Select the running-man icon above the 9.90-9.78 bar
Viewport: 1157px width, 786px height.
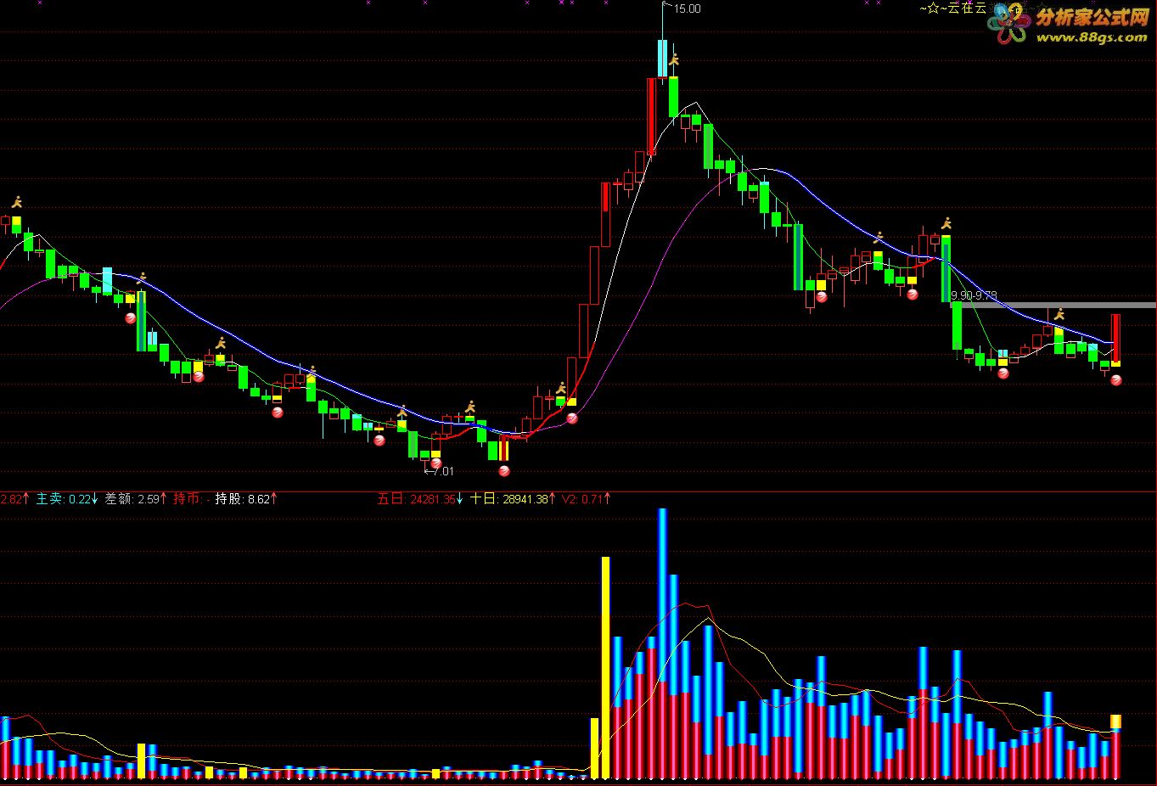click(x=946, y=223)
